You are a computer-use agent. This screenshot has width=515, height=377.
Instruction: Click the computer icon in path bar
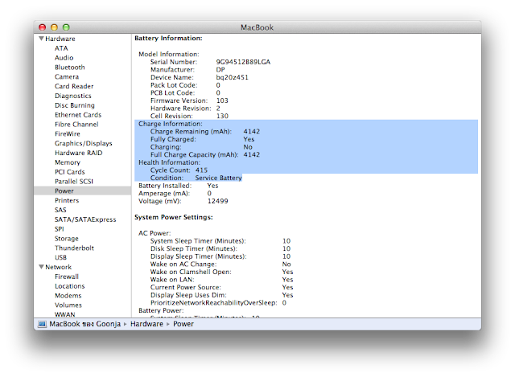pos(42,324)
